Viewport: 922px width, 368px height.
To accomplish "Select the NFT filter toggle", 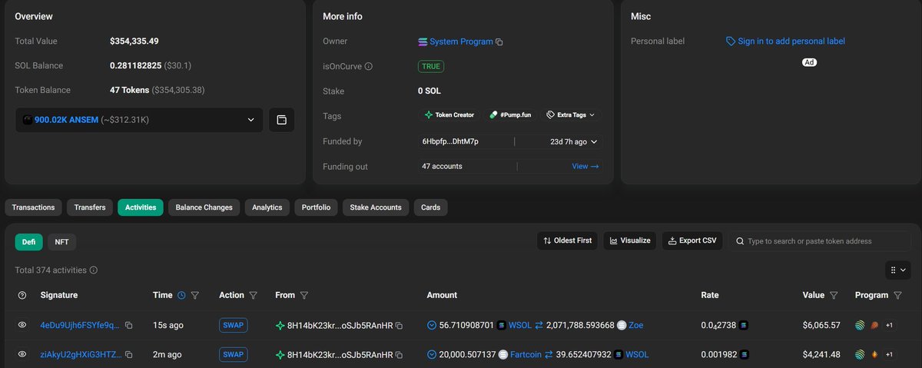I will pyautogui.click(x=62, y=241).
